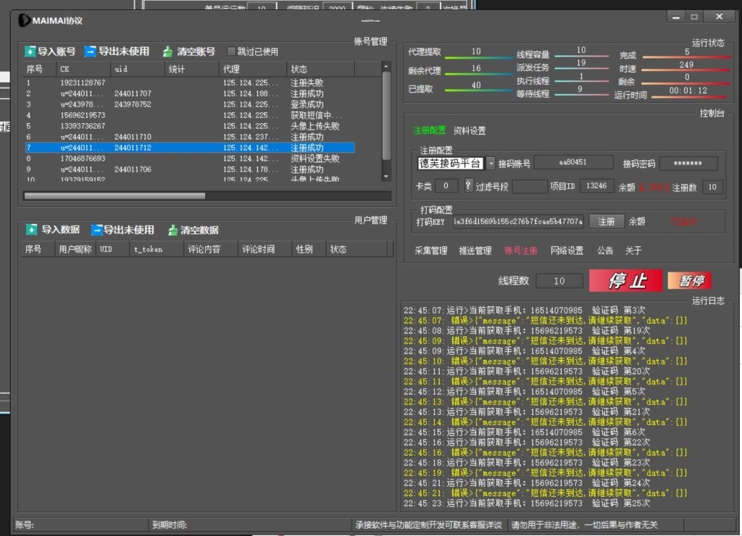Click the 清空数据 broom icon
Screen dimensions: 742x536
click(172, 230)
